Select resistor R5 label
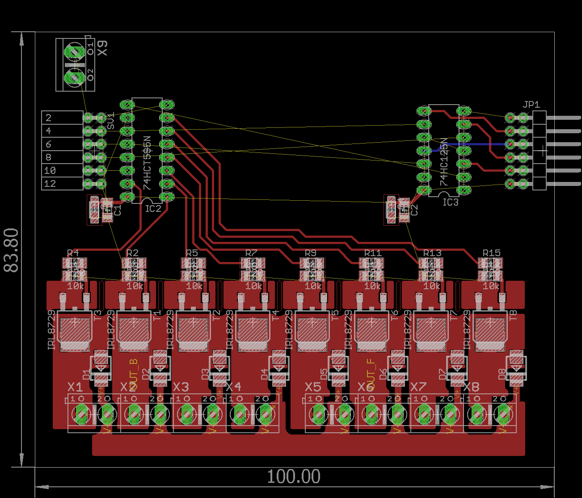The image size is (582, 498). 192,253
